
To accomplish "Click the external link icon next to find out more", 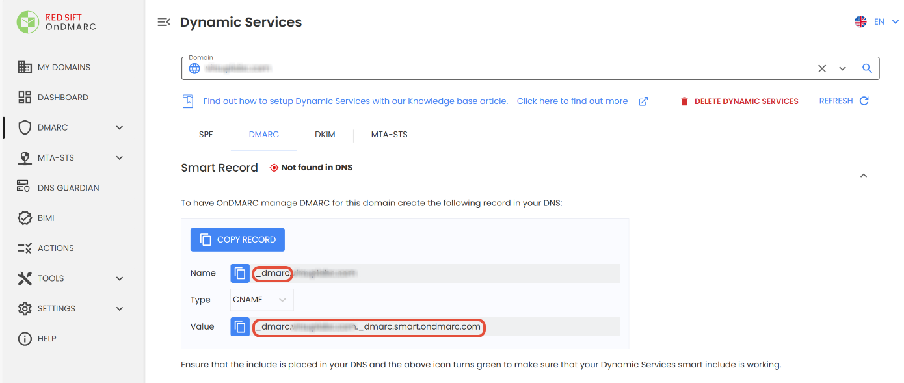I will tap(643, 101).
